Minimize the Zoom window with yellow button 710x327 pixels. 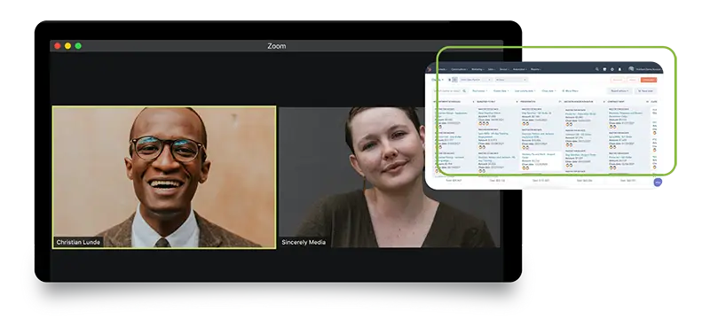click(x=68, y=46)
